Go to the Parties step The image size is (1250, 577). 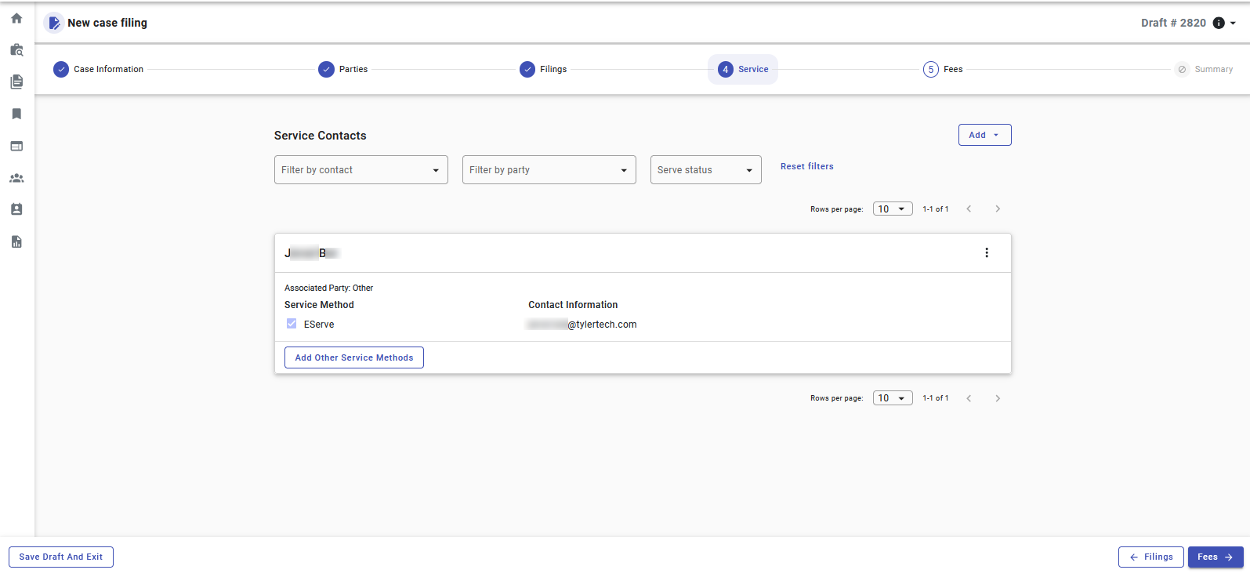click(x=343, y=69)
